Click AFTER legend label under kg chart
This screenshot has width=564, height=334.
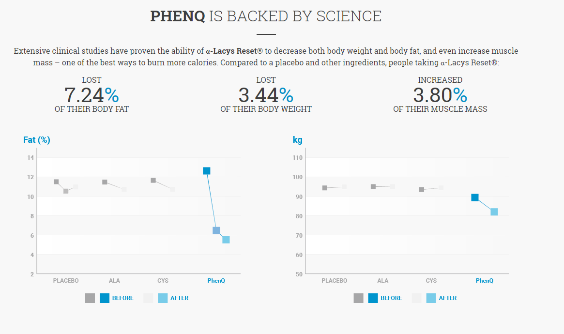[x=448, y=298]
